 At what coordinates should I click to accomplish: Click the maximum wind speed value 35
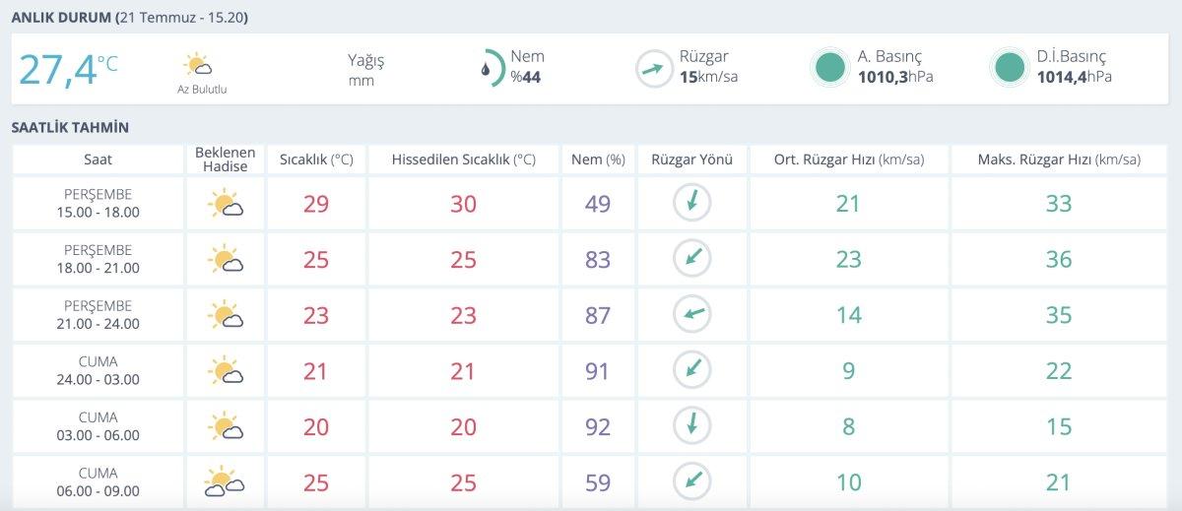[x=1059, y=315]
